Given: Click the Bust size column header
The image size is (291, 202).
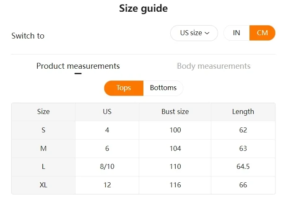Looking at the screenshot, I should click(x=175, y=111).
